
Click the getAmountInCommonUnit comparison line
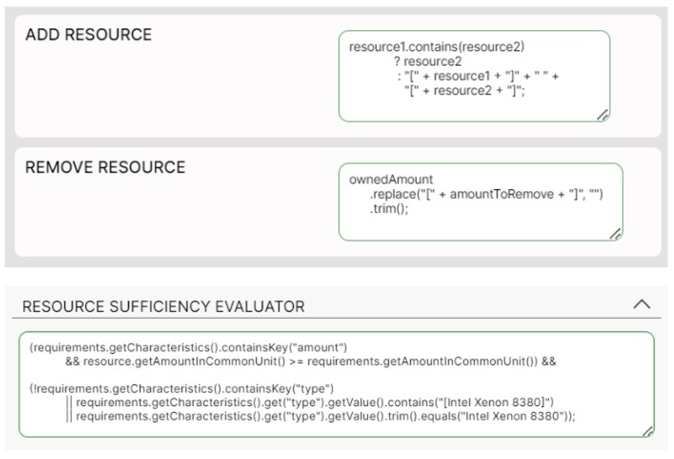[310, 361]
